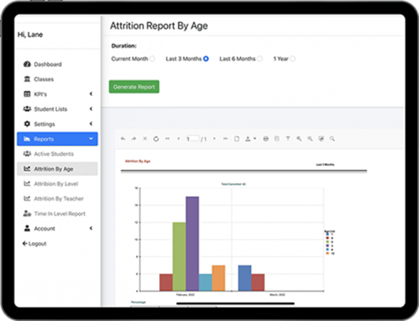
Task: Click the export download icon
Action: coord(248,139)
